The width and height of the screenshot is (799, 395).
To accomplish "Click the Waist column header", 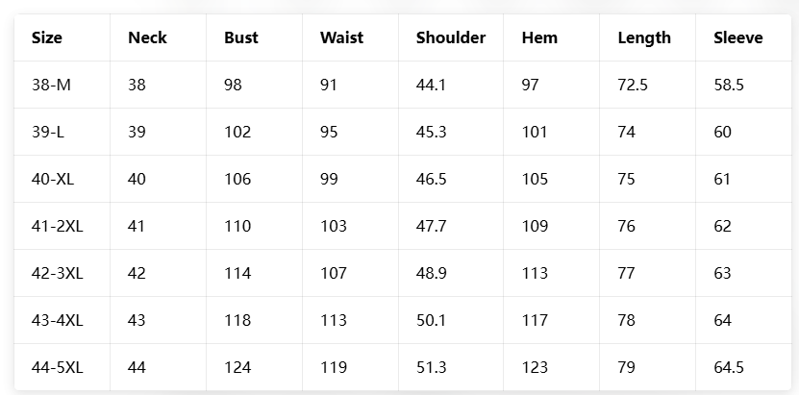I will (341, 38).
